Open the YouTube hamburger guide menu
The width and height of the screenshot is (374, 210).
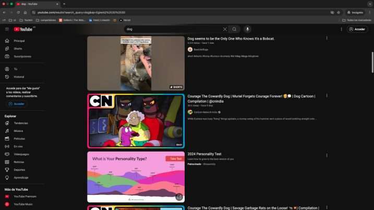point(7,29)
